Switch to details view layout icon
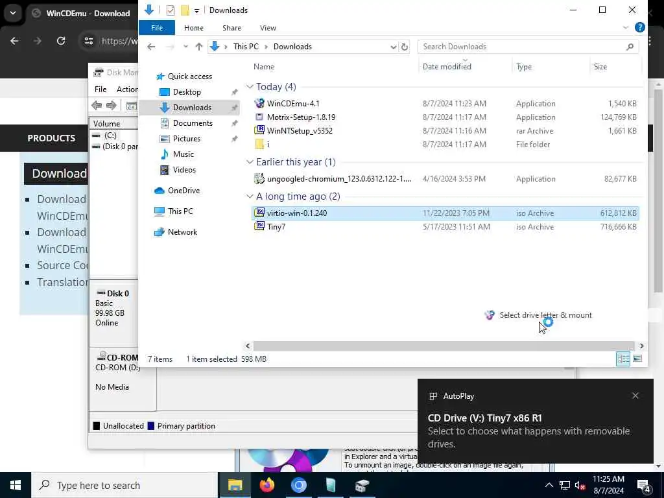The width and height of the screenshot is (664, 498). point(623,359)
